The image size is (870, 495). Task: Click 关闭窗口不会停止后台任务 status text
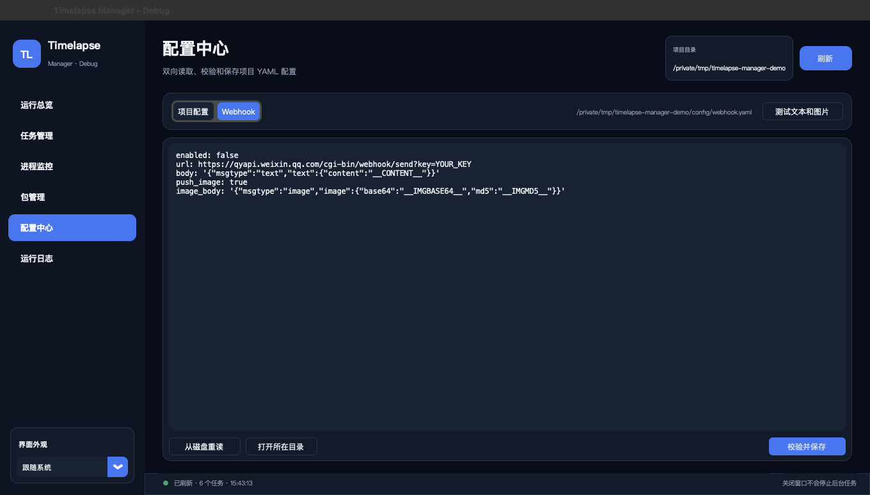point(819,483)
